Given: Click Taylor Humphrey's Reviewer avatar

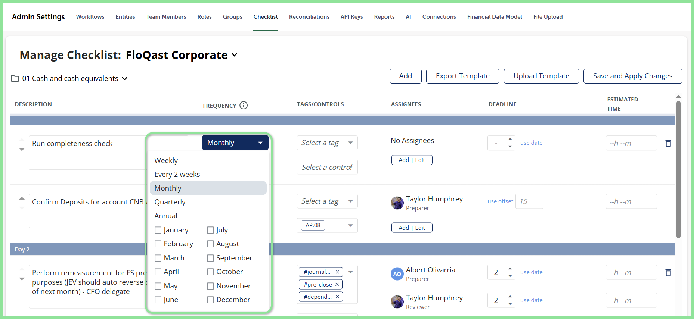Looking at the screenshot, I should [x=397, y=302].
